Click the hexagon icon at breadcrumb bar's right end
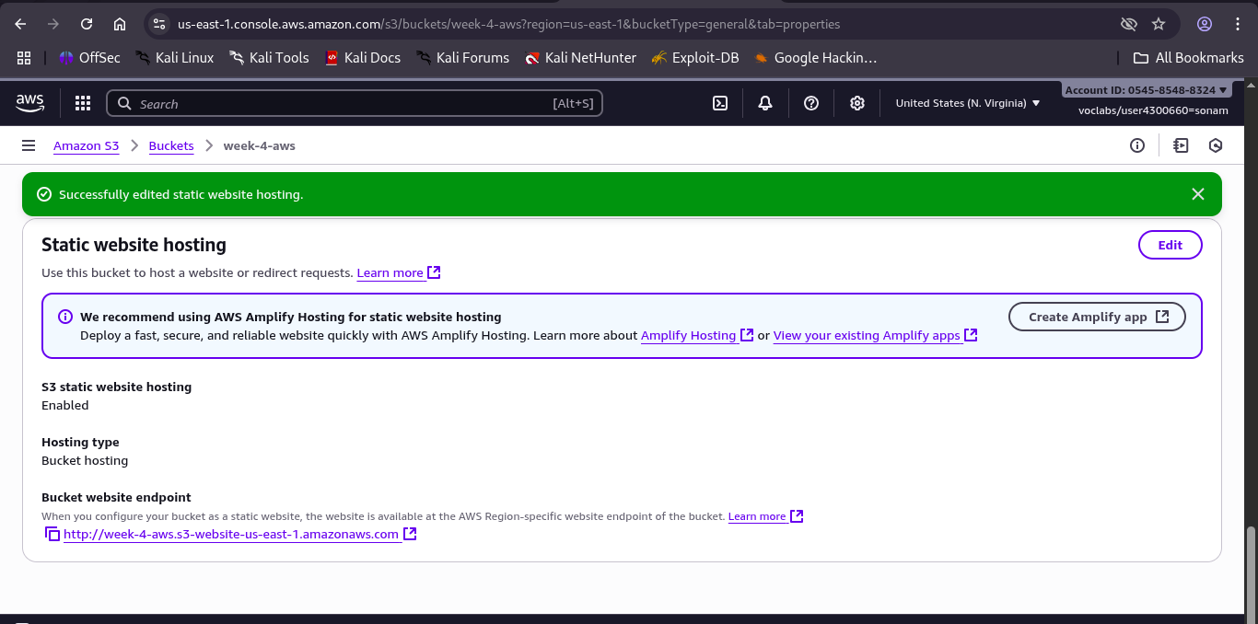The height and width of the screenshot is (624, 1258). 1216,145
